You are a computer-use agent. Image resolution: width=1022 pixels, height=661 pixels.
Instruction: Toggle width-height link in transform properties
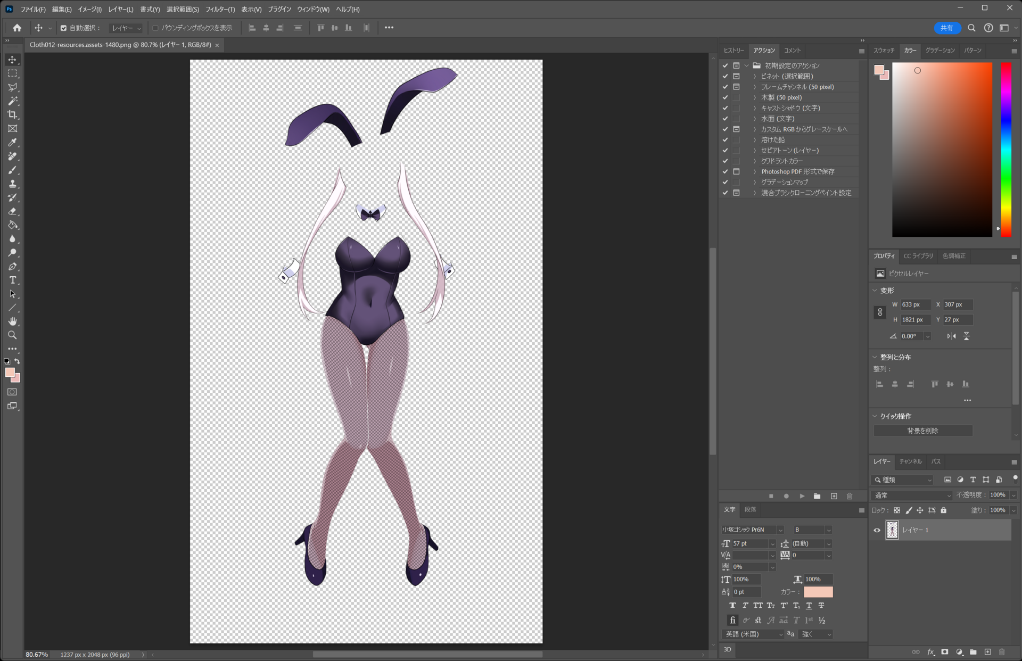(x=880, y=312)
